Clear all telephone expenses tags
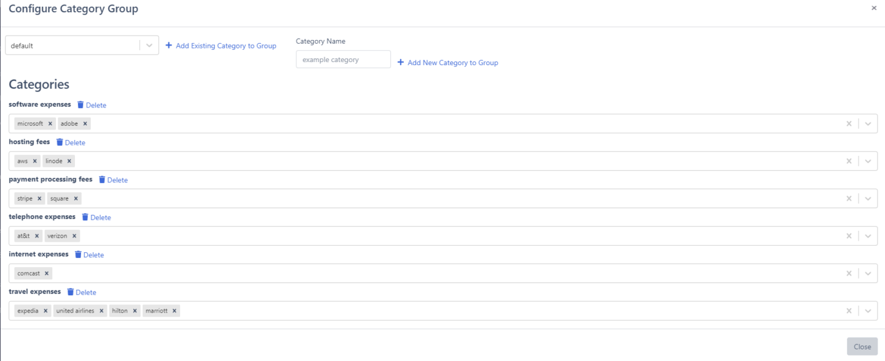The height and width of the screenshot is (361, 885). [849, 236]
